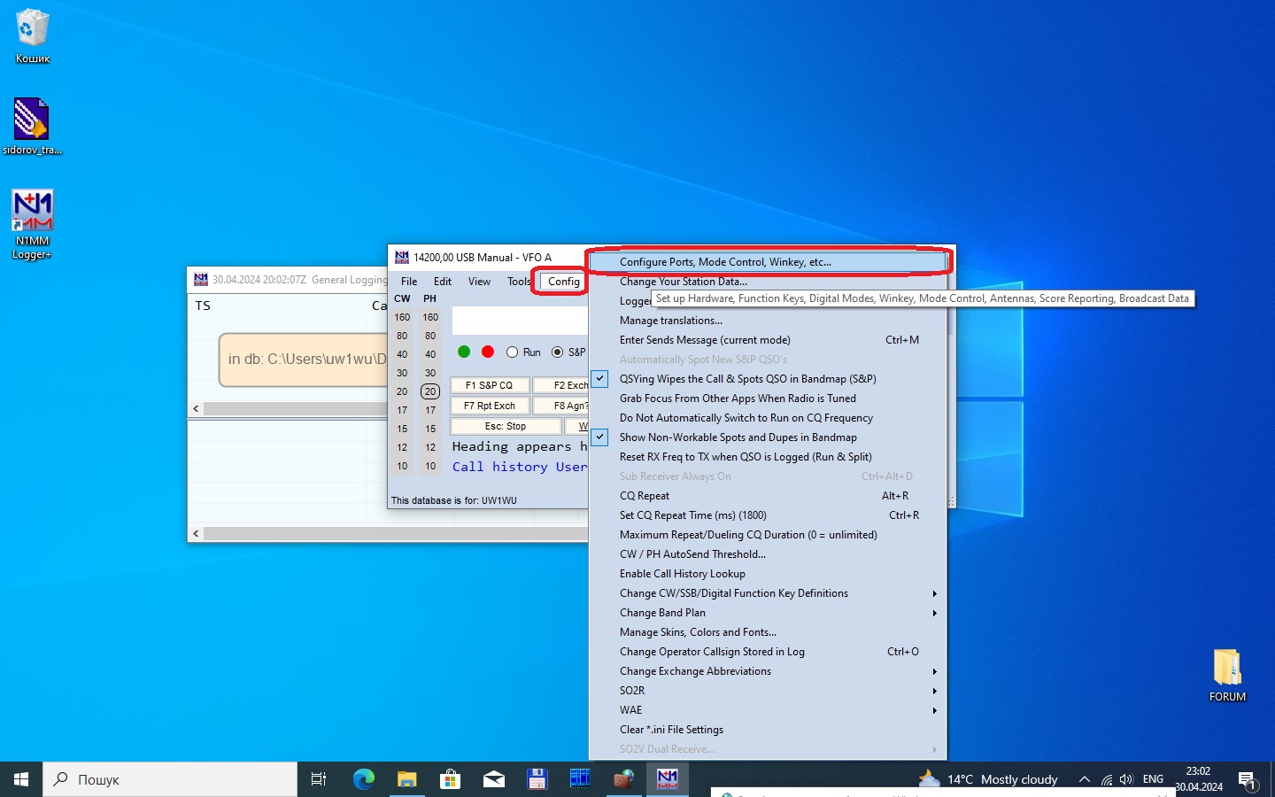Viewport: 1275px width, 797px height.
Task: Click N1MM icon in entry window title bar
Action: coord(402,257)
